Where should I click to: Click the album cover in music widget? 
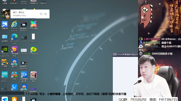[x=6, y=14]
